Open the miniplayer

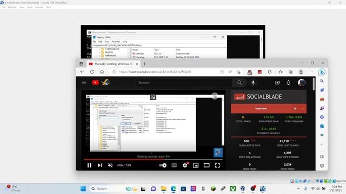(x=196, y=165)
